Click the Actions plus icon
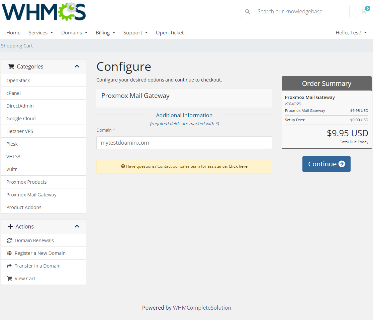The height and width of the screenshot is (320, 373). click(x=10, y=226)
